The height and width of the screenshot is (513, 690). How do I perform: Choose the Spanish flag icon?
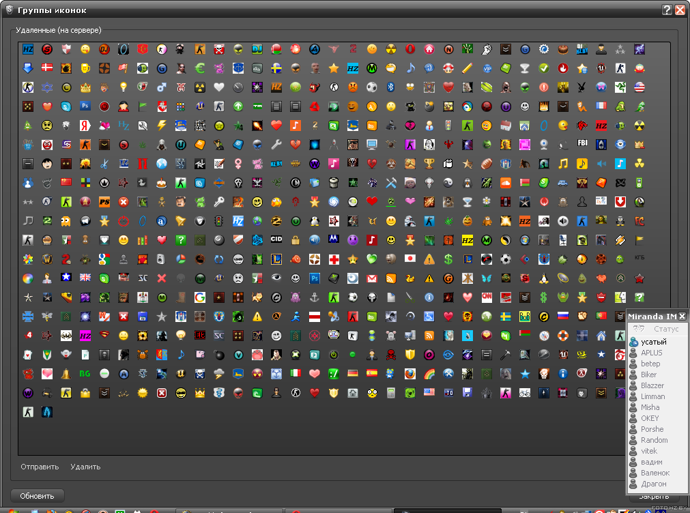pyautogui.click(x=372, y=374)
